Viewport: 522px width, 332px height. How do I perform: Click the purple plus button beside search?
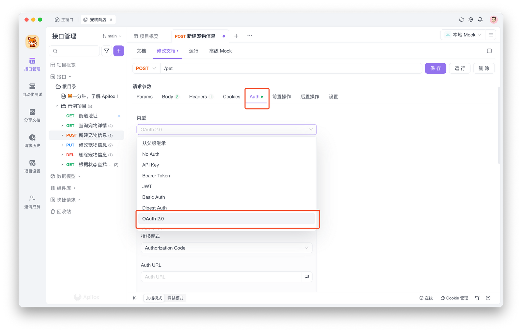119,51
